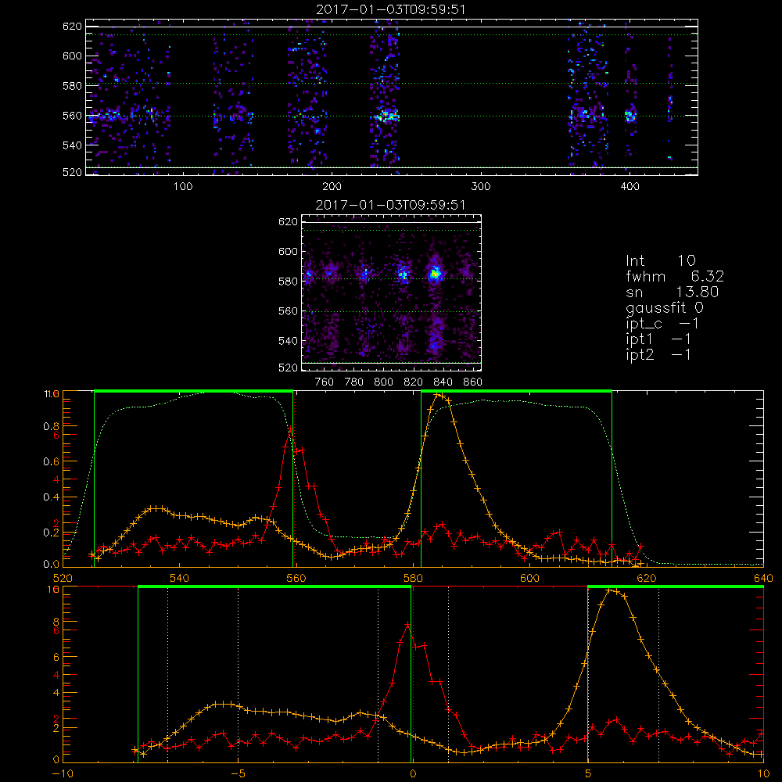This screenshot has width=782, height=782.
Task: Click x-axis label 860 under the middle image
Action: [472, 382]
